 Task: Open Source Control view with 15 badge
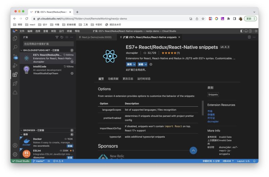15,57
